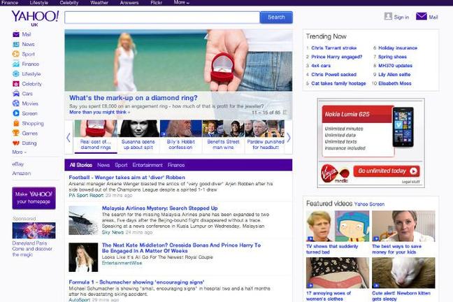Image resolution: width=453 pixels, height=302 pixels.
Task: Click Go unlimited today button
Action: pyautogui.click(x=387, y=171)
